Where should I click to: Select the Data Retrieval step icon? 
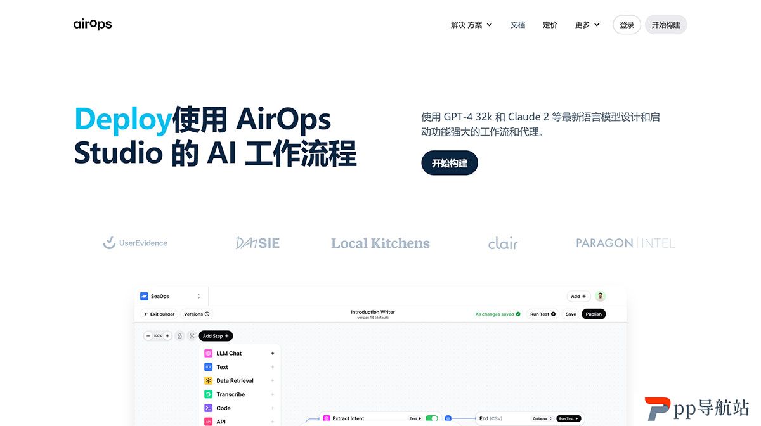pos(208,381)
